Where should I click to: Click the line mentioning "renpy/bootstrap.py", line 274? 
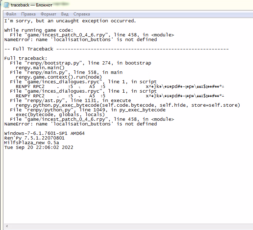(81, 63)
